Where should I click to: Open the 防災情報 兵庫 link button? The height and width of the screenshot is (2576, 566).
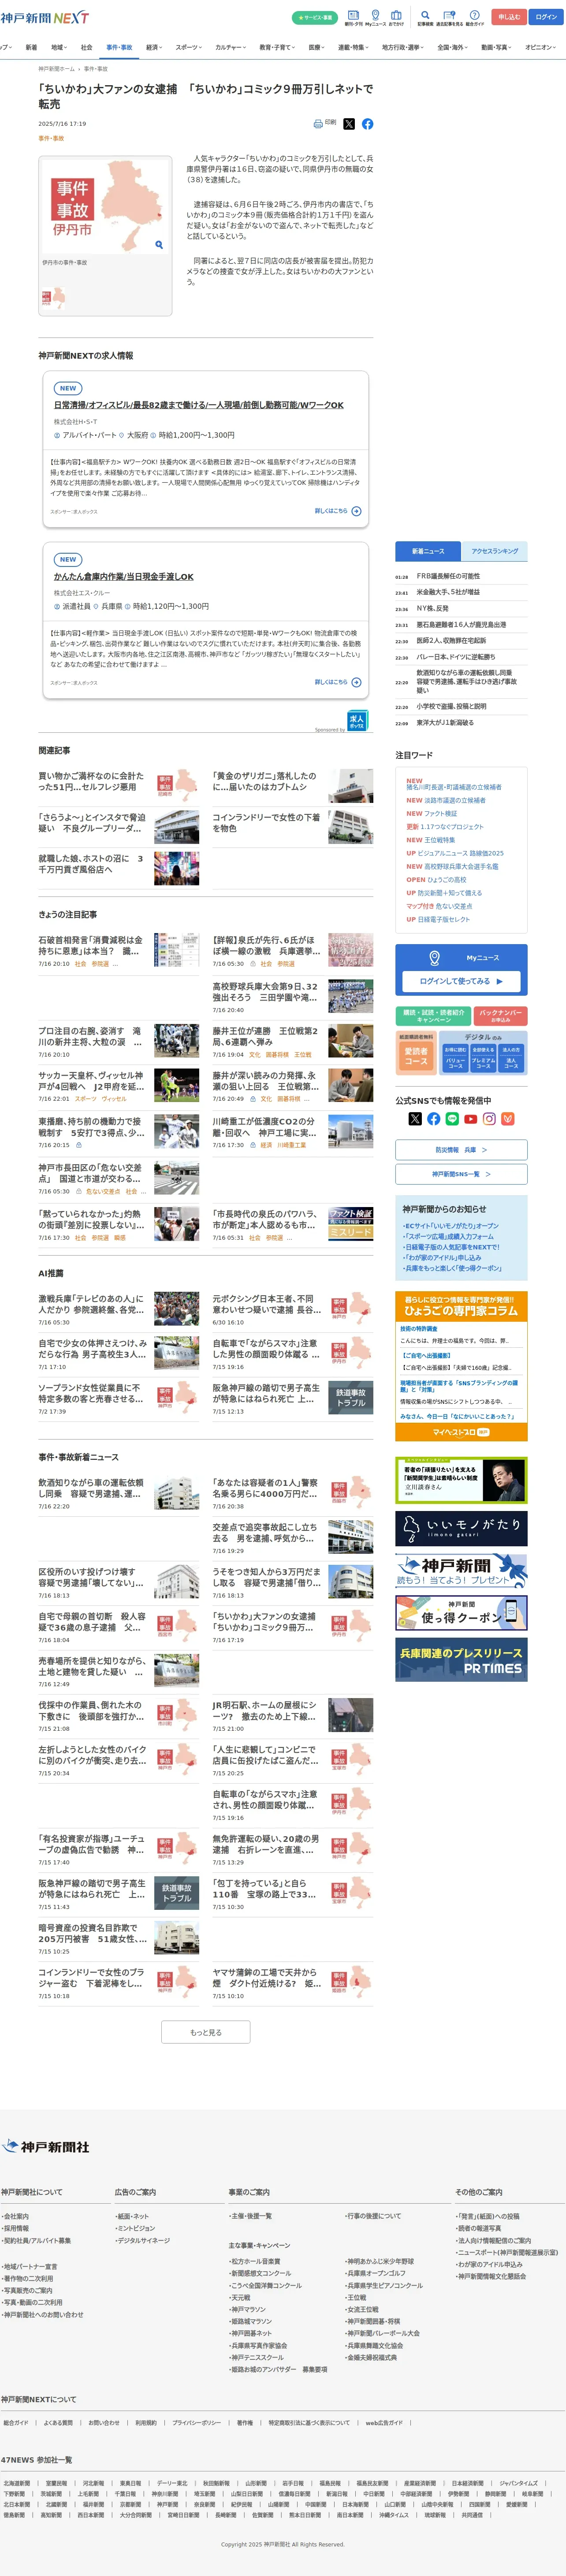point(461,1150)
